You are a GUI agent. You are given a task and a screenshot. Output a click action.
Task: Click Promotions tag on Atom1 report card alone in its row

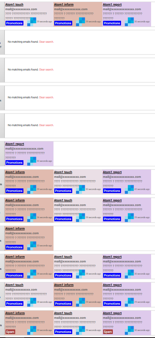(14, 163)
